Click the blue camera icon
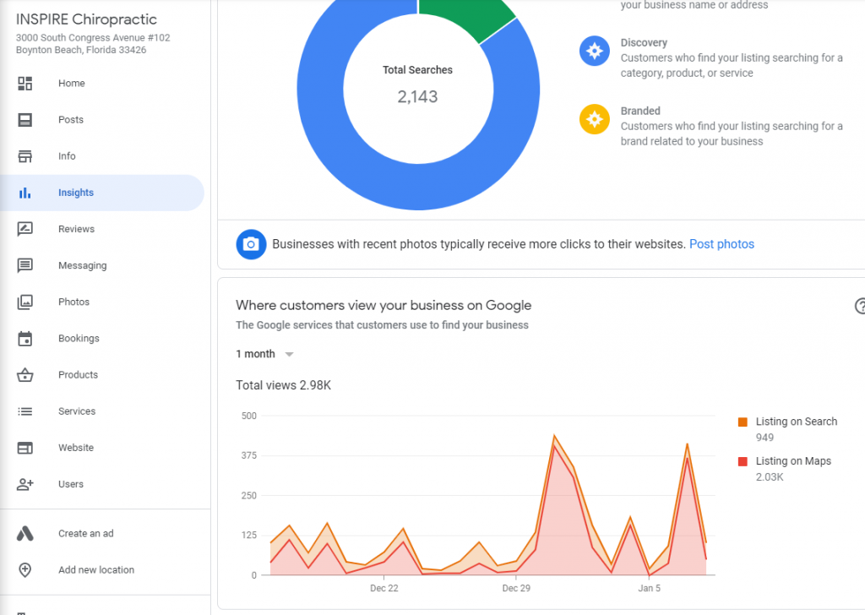This screenshot has height=615, width=865. click(251, 244)
